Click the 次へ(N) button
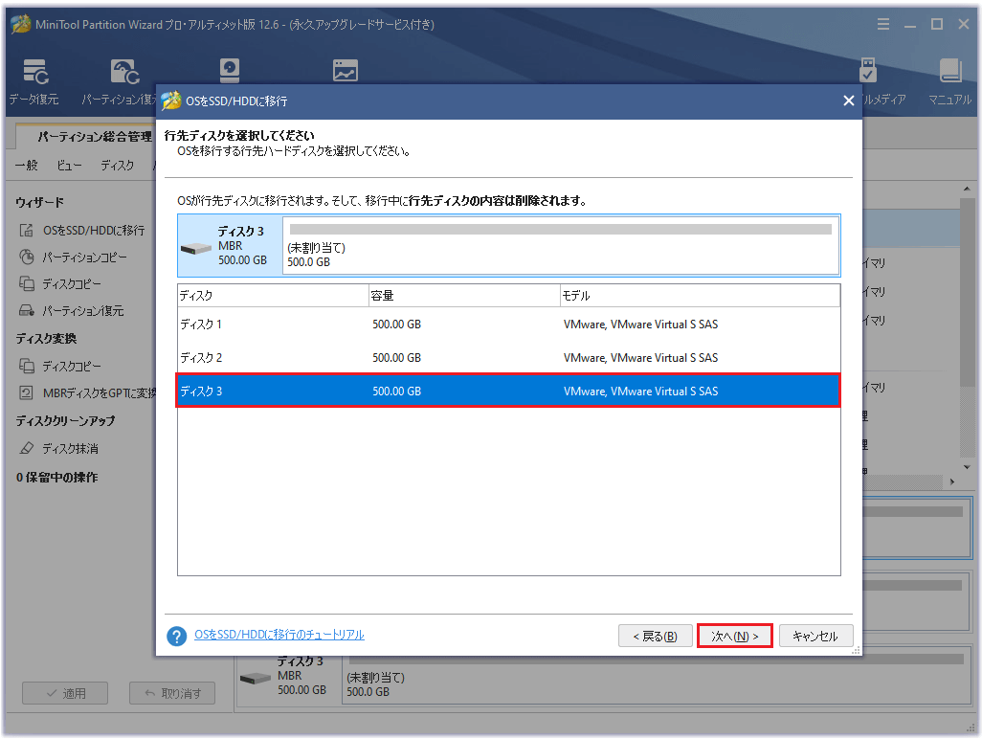Viewport: 982px width, 739px height. pyautogui.click(x=734, y=635)
